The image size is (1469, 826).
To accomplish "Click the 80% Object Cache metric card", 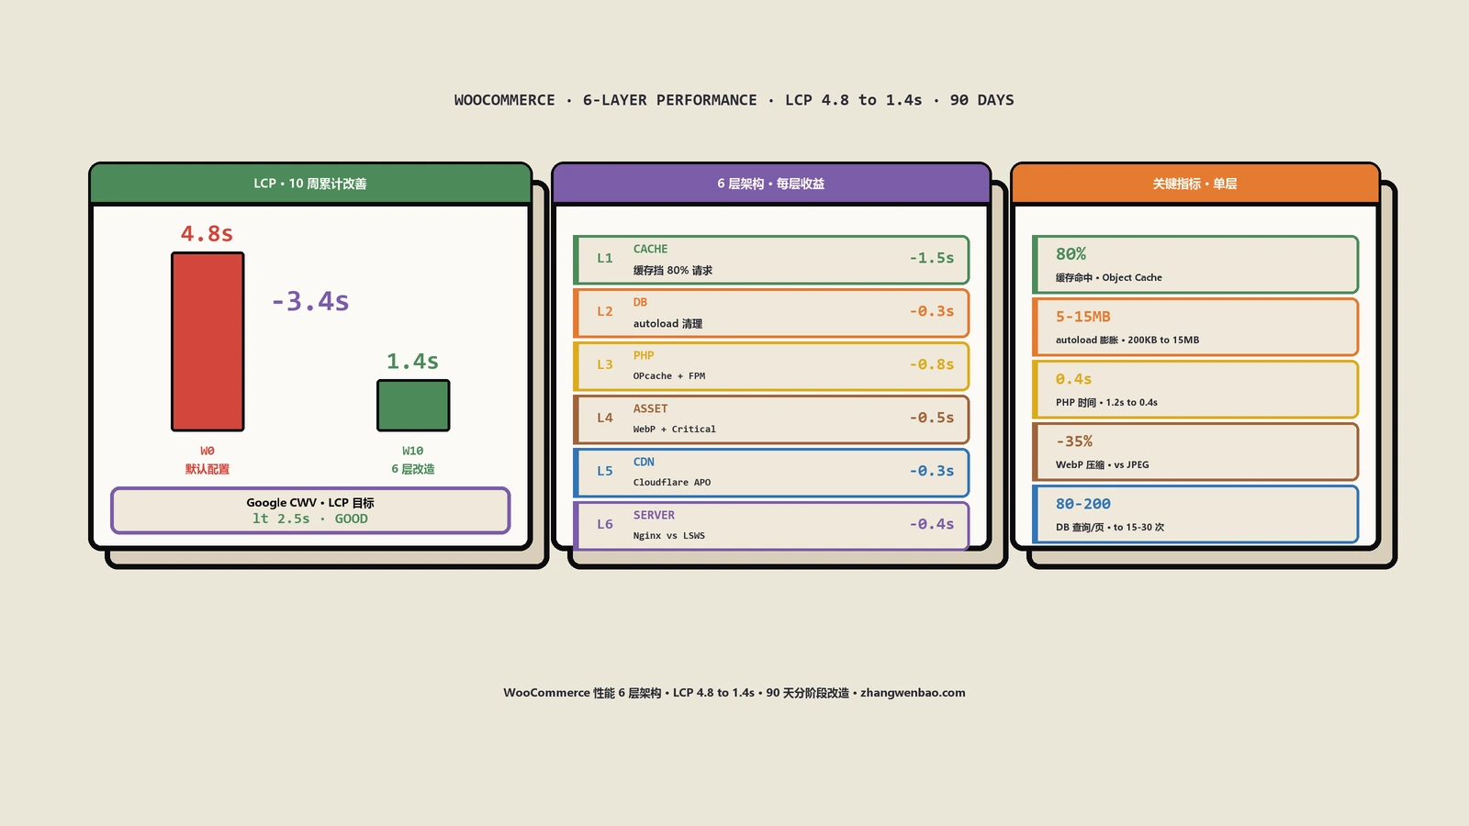I will 1195,264.
